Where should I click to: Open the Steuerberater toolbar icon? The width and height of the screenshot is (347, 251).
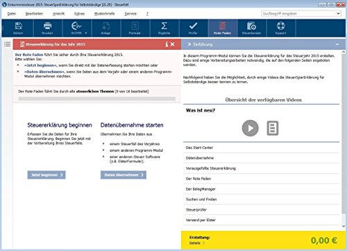coord(251,26)
